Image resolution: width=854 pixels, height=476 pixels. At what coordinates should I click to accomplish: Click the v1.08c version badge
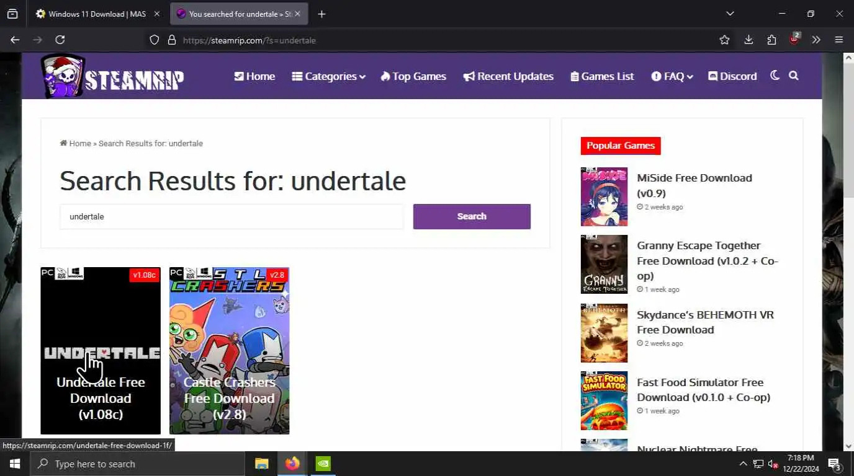point(145,275)
